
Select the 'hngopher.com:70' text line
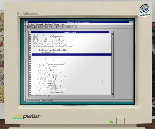[58, 37]
